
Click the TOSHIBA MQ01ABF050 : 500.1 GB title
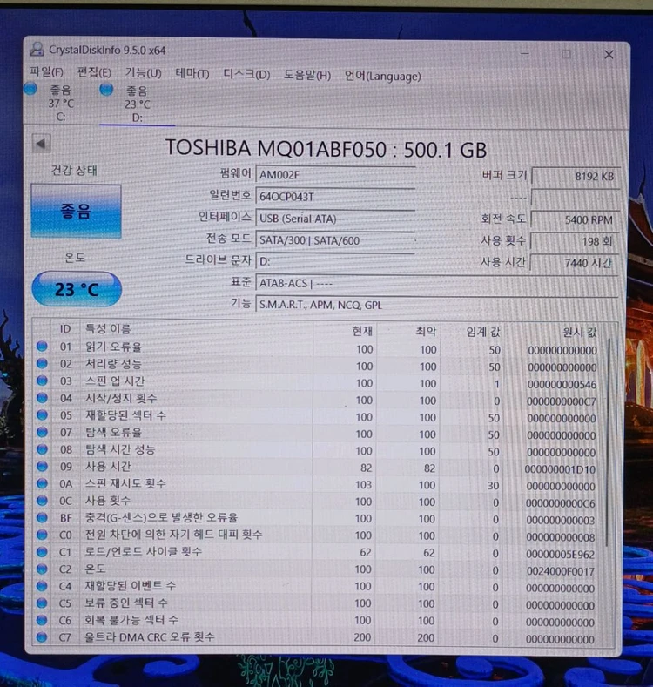(326, 149)
